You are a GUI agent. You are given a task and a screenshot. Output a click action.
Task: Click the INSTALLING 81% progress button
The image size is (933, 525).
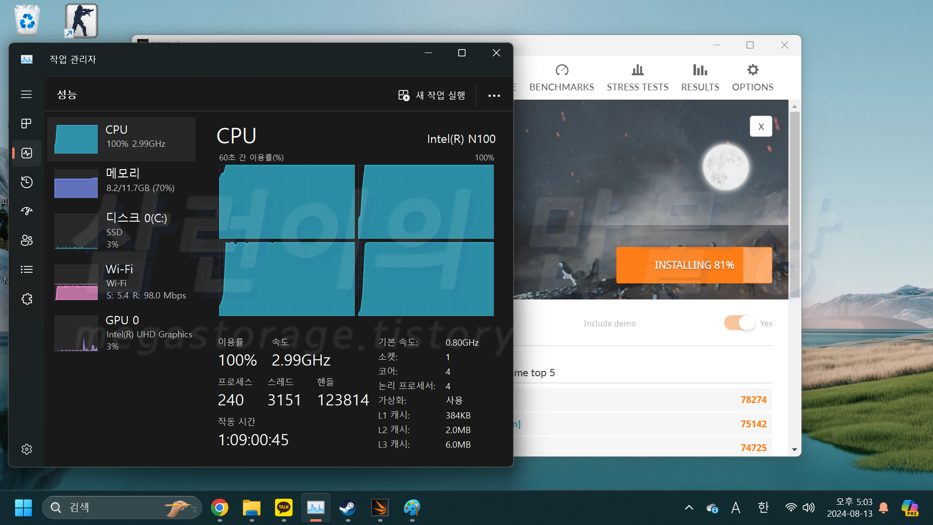tap(693, 265)
